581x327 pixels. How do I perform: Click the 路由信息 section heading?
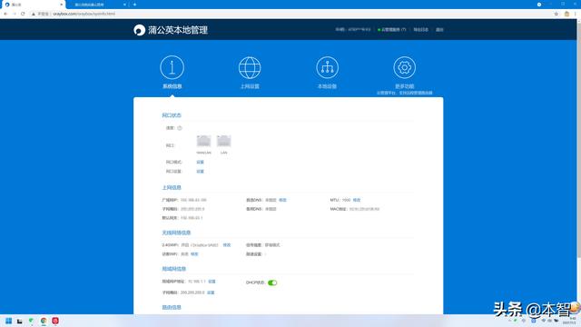172,307
